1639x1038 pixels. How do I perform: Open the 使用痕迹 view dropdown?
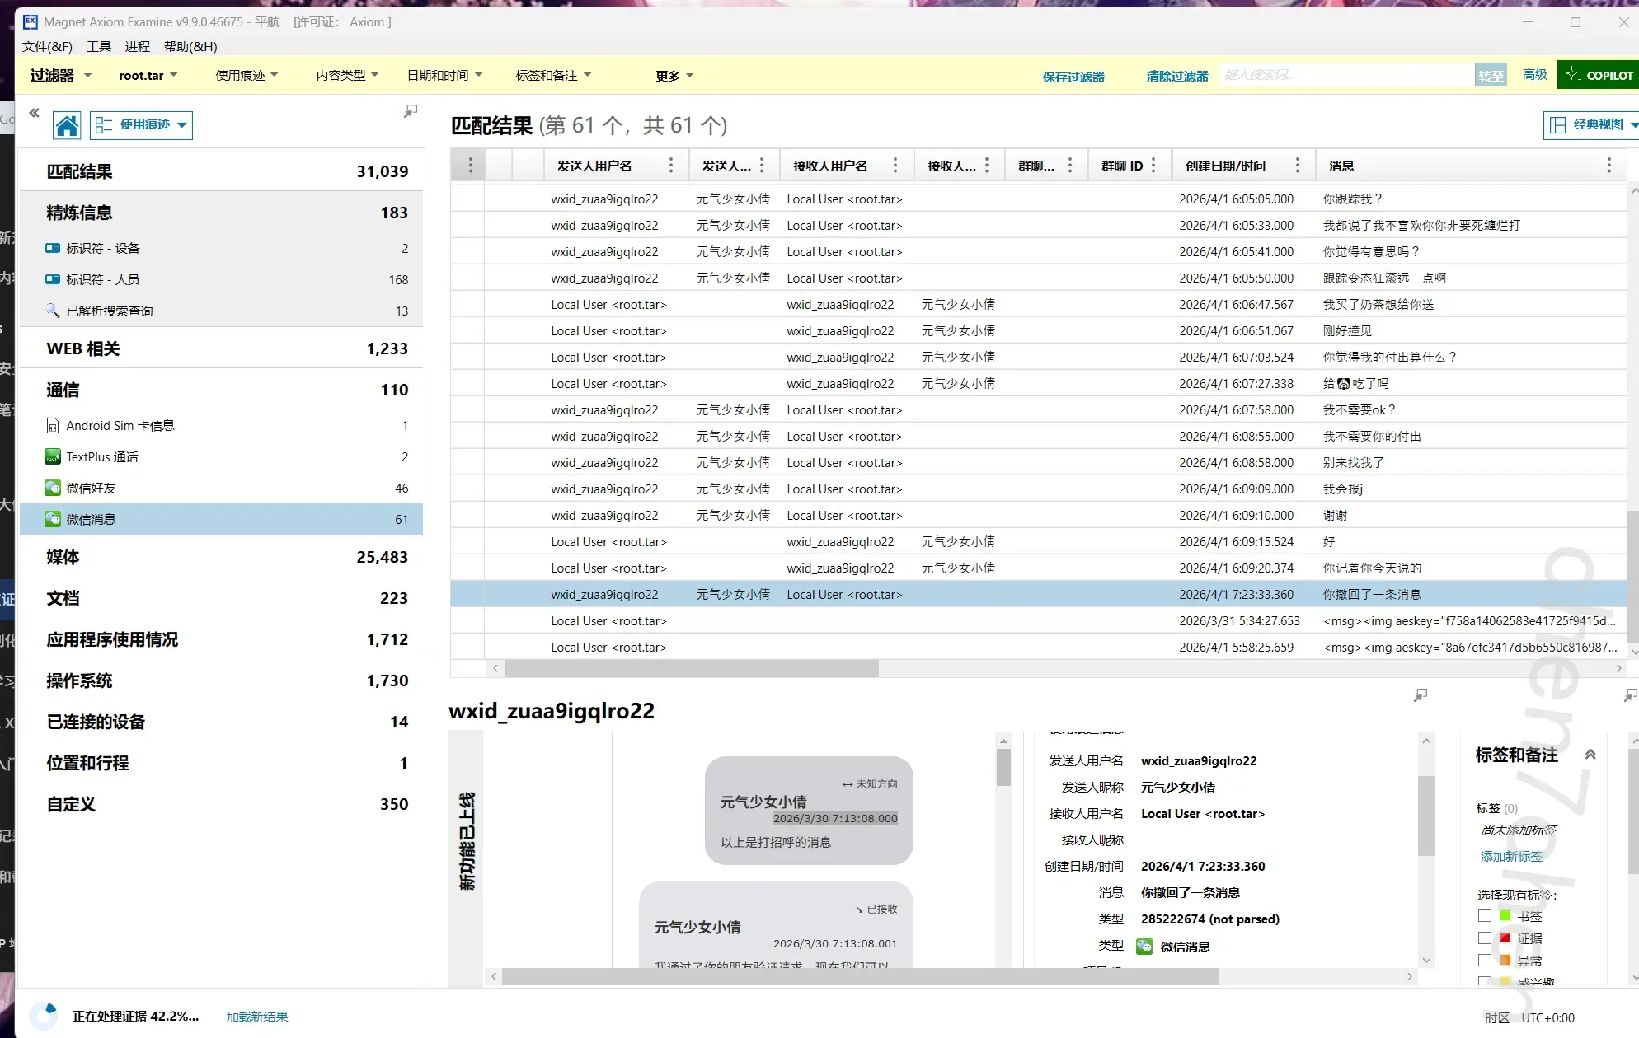[x=141, y=125]
